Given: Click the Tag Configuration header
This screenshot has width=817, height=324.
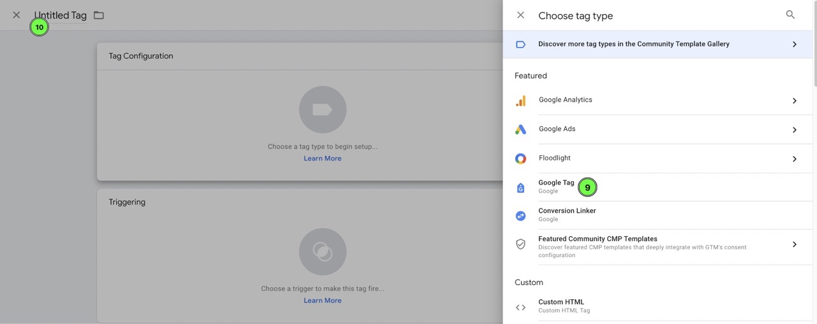Looking at the screenshot, I should [141, 56].
